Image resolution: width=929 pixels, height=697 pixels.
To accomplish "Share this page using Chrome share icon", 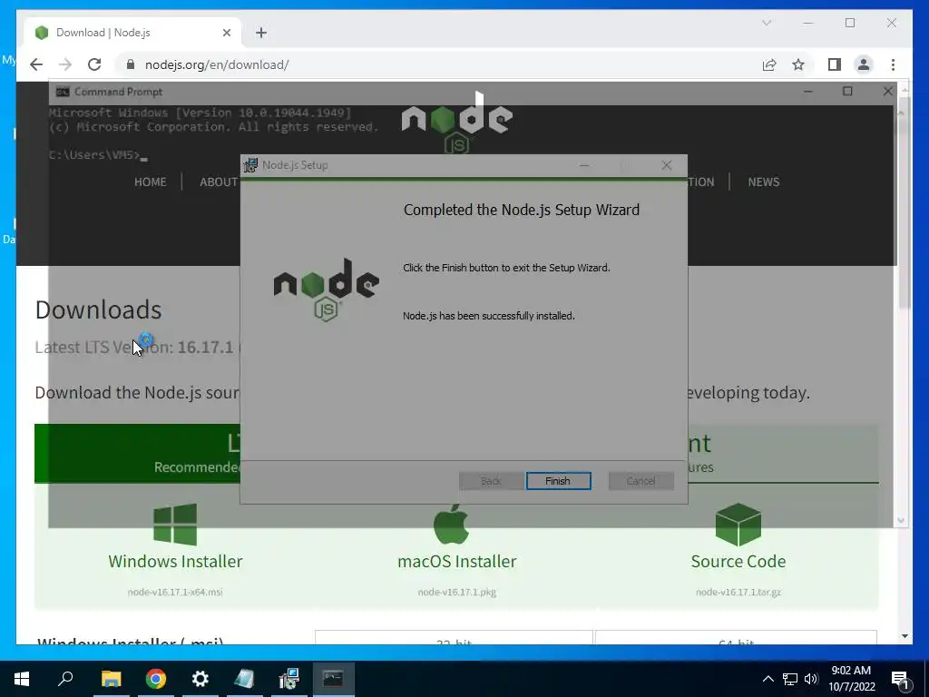I will [x=769, y=64].
